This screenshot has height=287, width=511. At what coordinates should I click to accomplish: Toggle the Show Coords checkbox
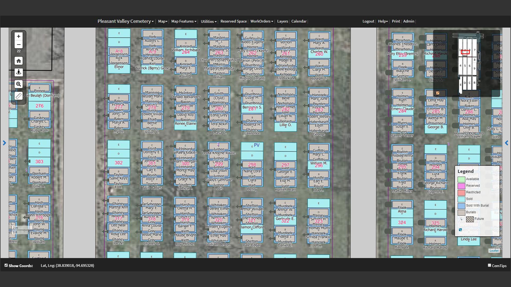(x=6, y=265)
